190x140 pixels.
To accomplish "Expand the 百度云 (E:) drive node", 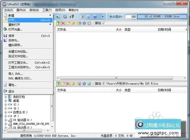I will (x=6, y=112).
